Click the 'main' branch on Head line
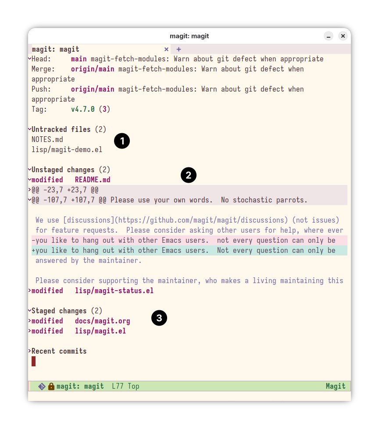This screenshot has height=429, width=379. point(79,59)
